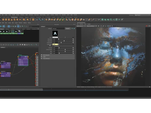Open the Render menu in Arnold RenderView
151x113 pixels.
(89, 24)
